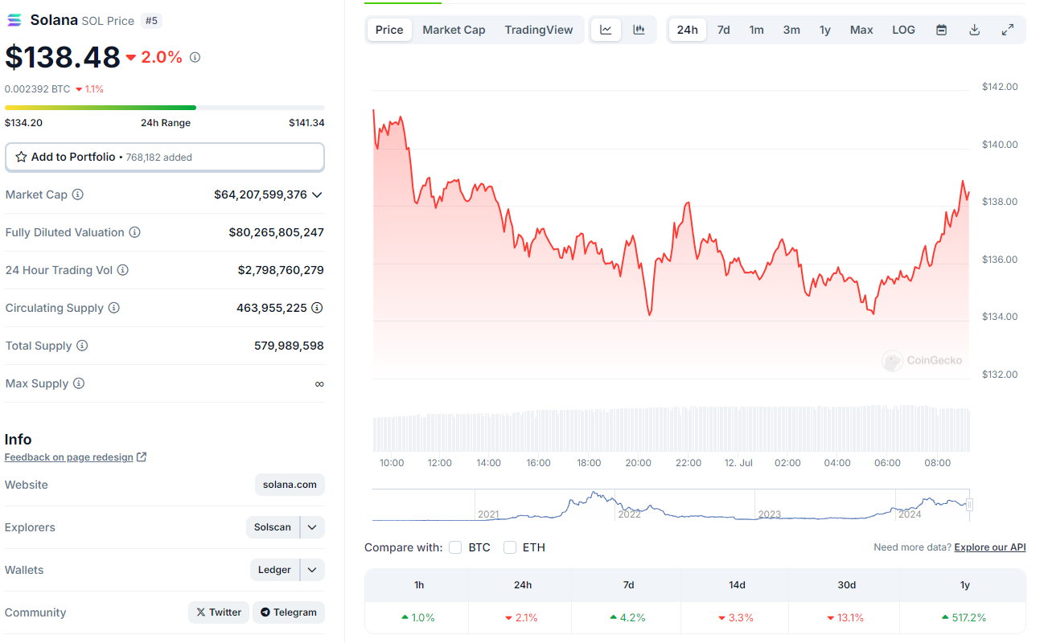1044x643 pixels.
Task: Enable ETH comparison checkbox
Action: point(510,547)
